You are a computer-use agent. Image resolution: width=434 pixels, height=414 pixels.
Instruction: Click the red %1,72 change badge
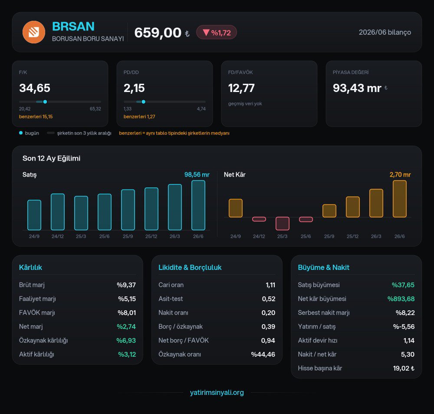217,33
